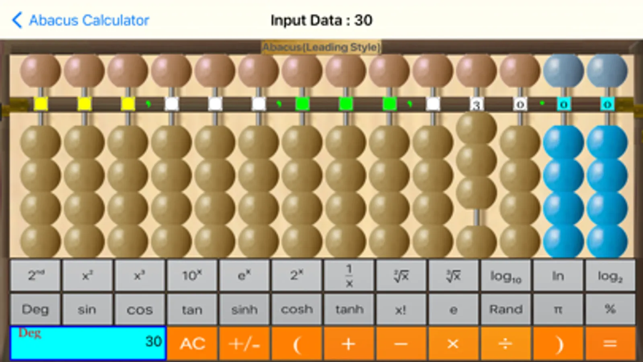Tap the log base 10 key
Screen dimensions: 643x362
tap(506, 276)
